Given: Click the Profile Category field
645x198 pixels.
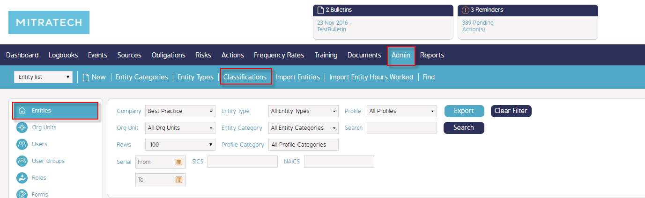Looking at the screenshot, I should pyautogui.click(x=304, y=145).
